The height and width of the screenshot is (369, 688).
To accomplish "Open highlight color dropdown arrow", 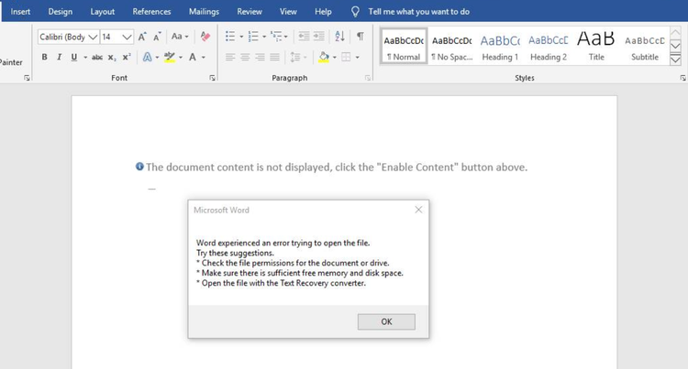I will point(181,58).
